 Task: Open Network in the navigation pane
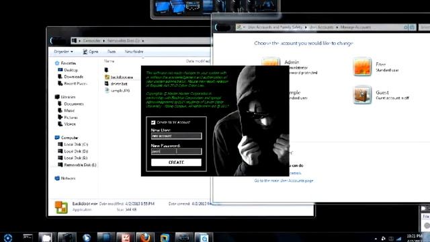coord(65,178)
